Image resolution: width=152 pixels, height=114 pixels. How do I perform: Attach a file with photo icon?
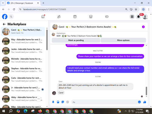[58, 102]
